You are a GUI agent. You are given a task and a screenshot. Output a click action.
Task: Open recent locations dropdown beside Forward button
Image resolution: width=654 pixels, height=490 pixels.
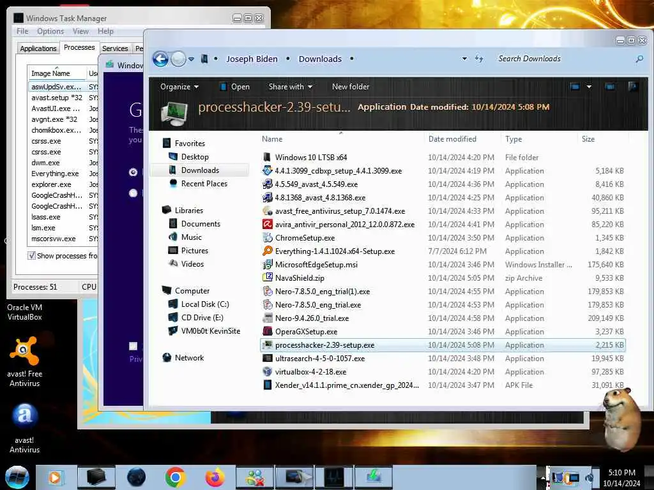click(x=191, y=59)
